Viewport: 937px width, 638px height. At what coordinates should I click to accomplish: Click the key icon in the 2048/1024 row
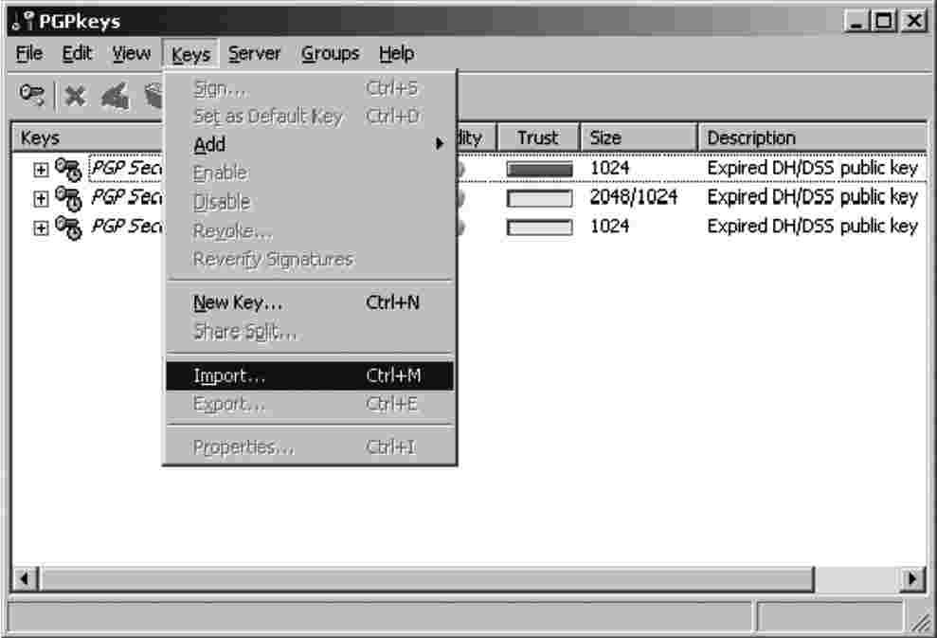click(68, 198)
